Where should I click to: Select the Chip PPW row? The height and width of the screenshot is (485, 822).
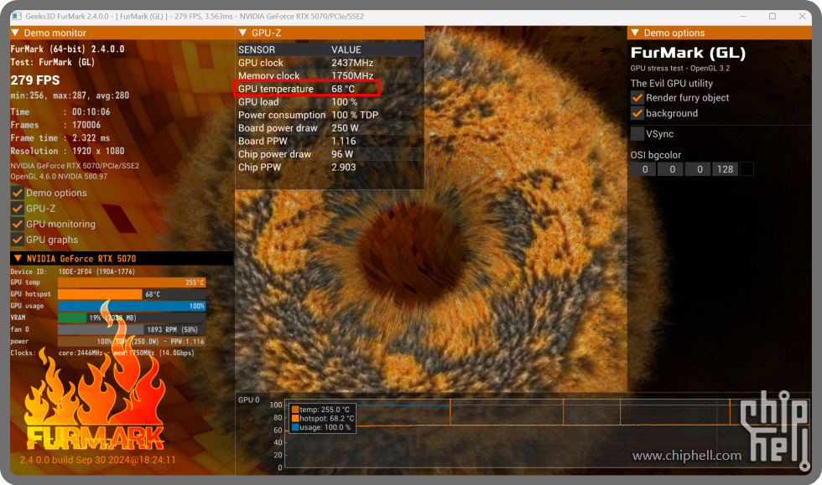pyautogui.click(x=330, y=168)
